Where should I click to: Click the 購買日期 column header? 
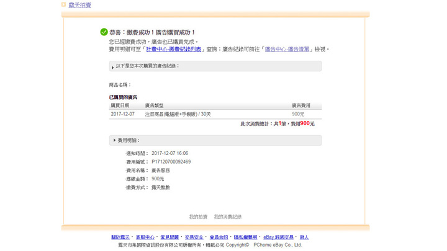120,106
